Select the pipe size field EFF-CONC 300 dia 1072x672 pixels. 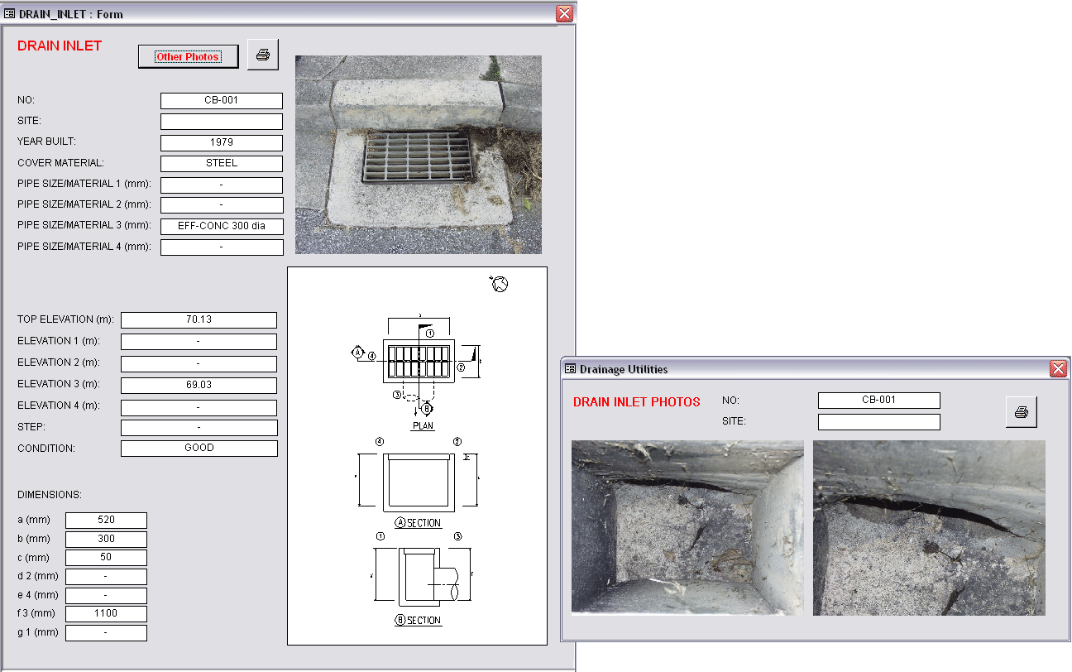222,226
